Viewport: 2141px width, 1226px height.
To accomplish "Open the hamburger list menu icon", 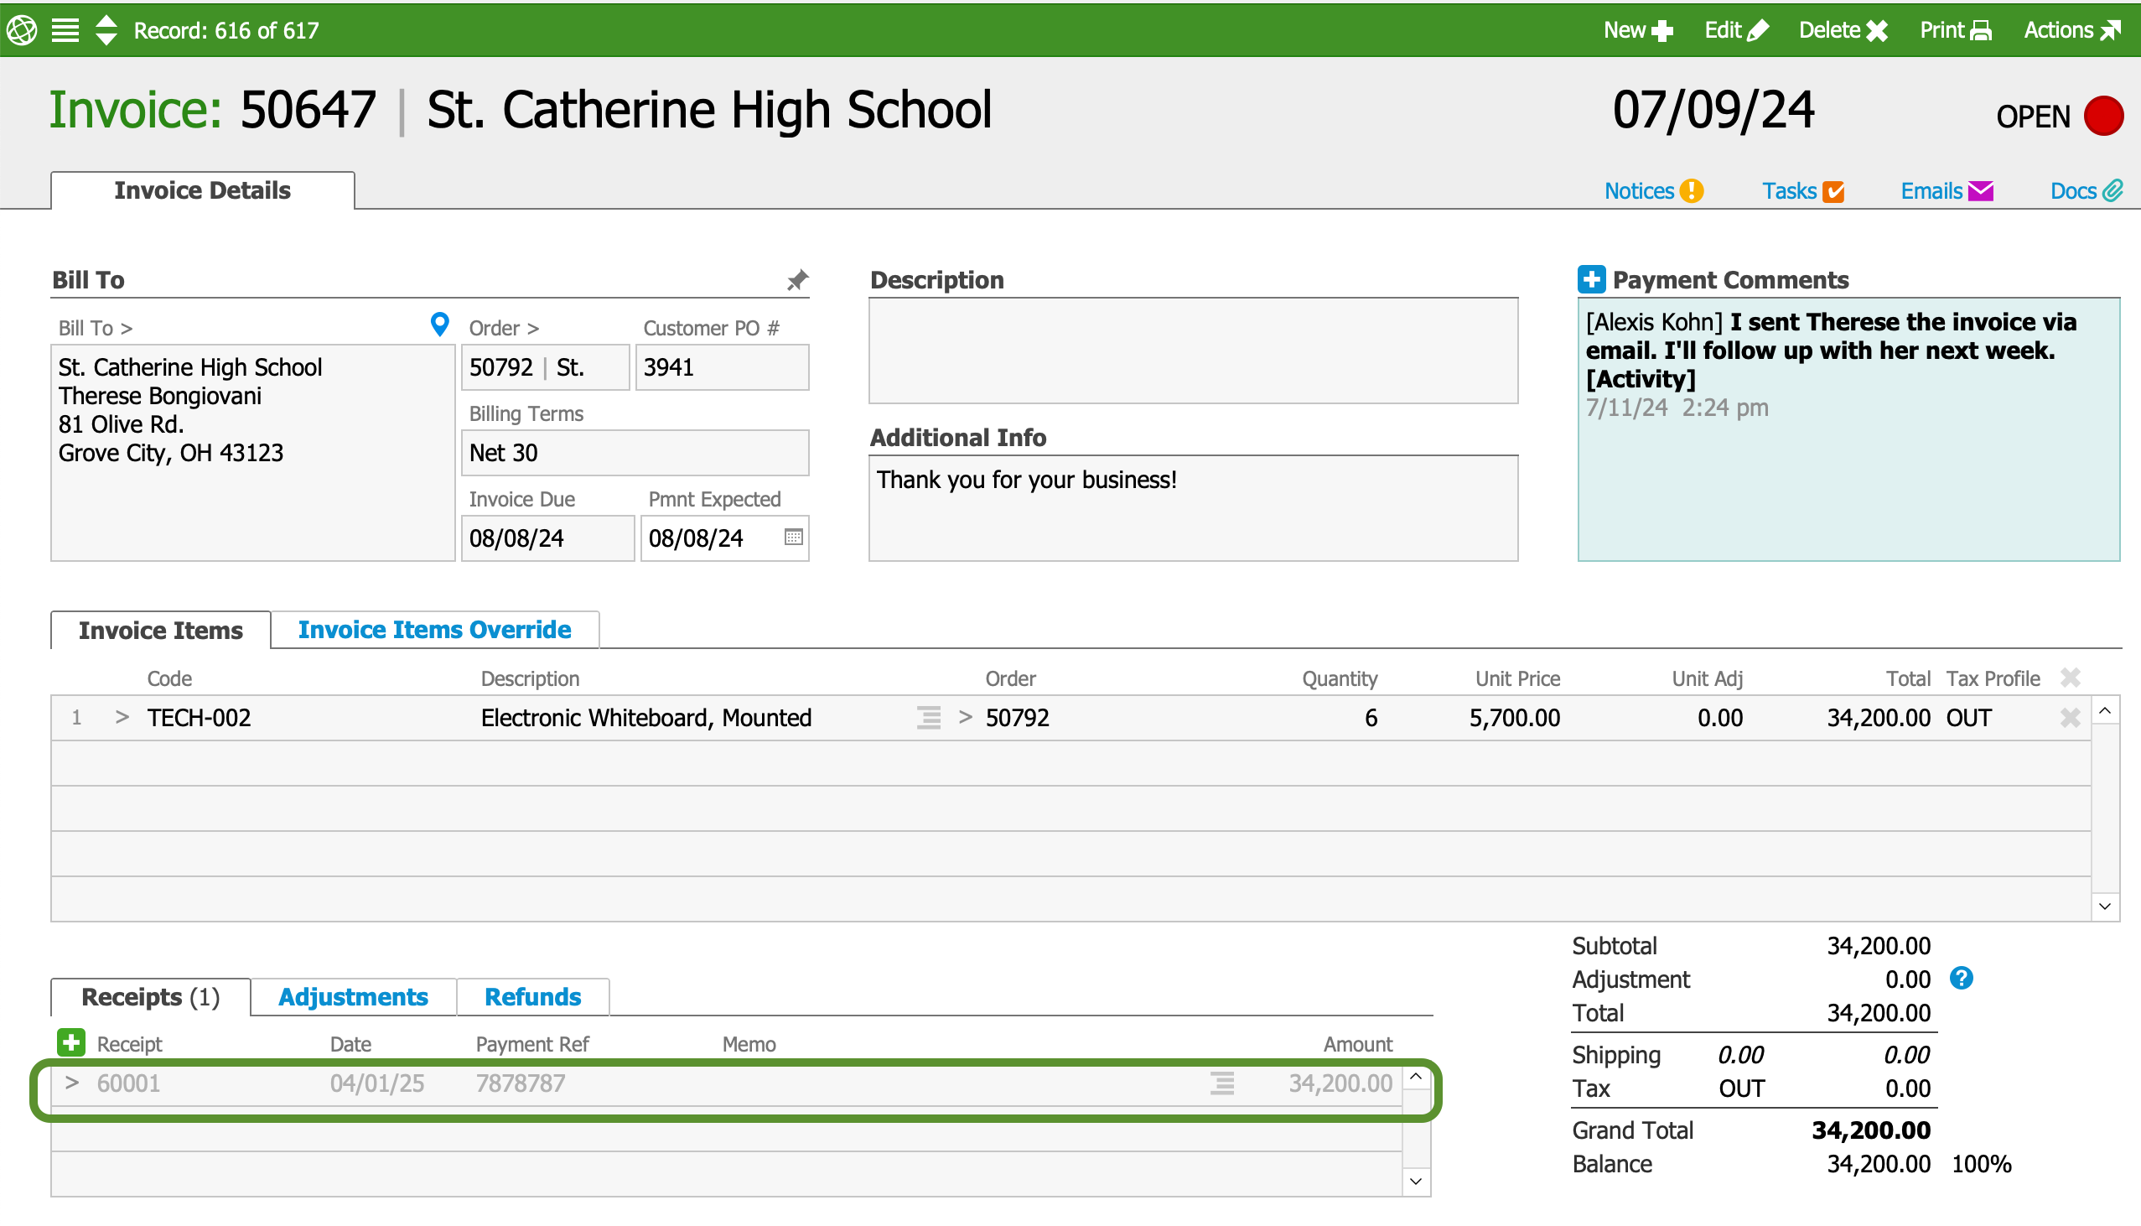I will click(65, 30).
